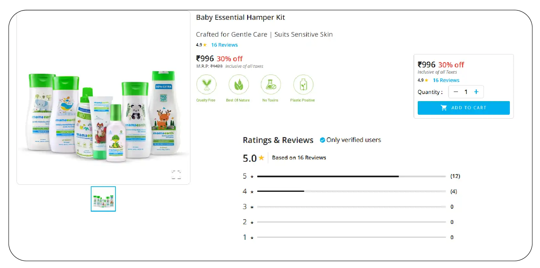Decrease quantity with the minus button
The image size is (540, 268).
point(456,92)
